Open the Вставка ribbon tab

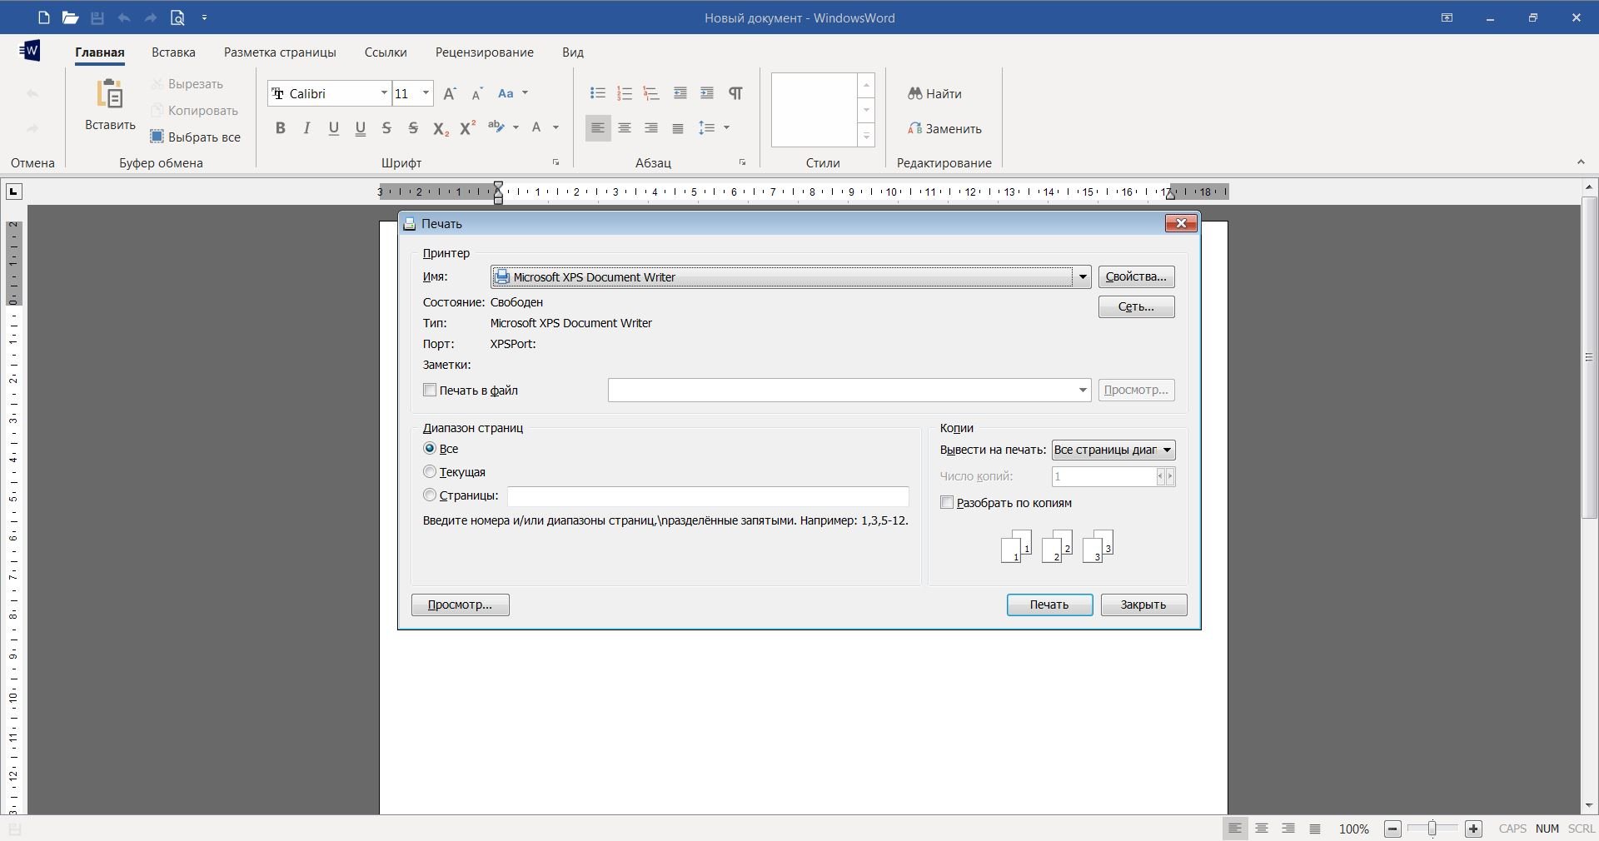173,52
